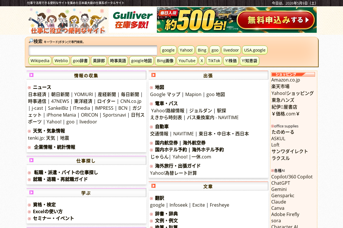
Task: Check stock with Y!株価 button
Action: click(231, 61)
